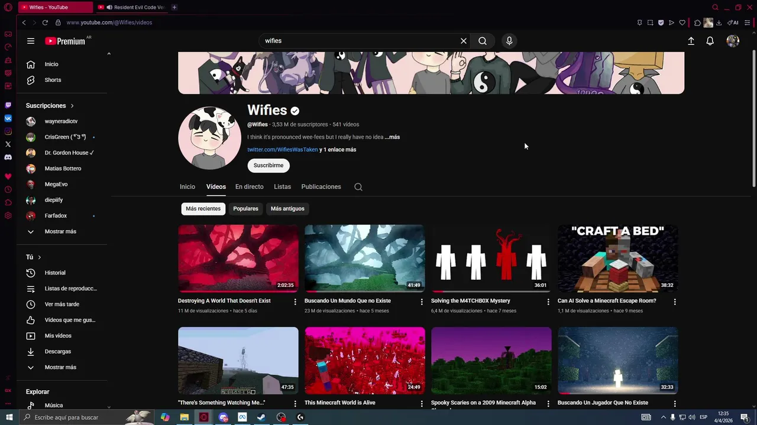Click the YouTube search input field

(361, 41)
